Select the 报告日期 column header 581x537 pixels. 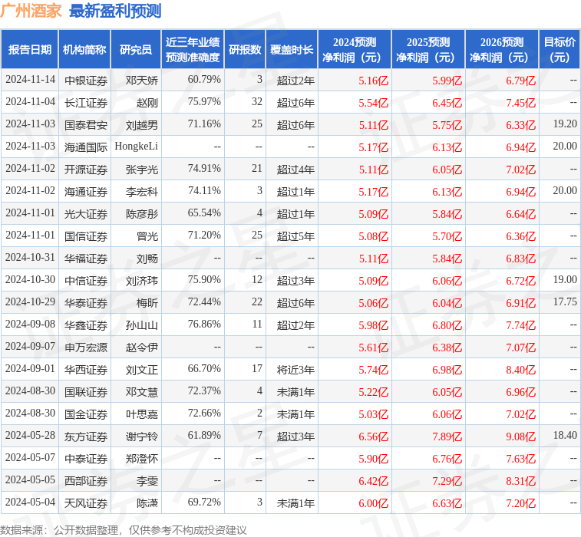coord(30,49)
